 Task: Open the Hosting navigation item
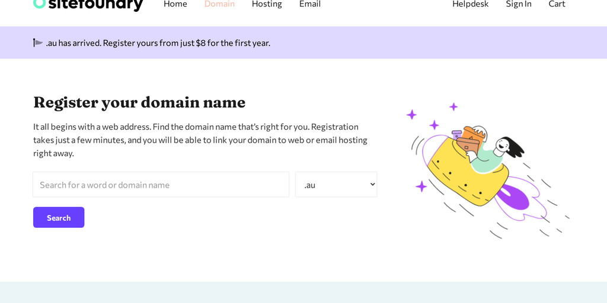tap(267, 4)
